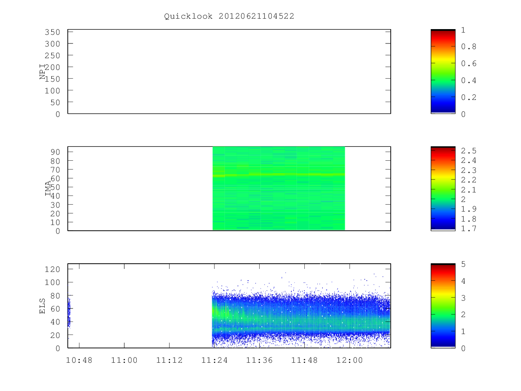Image resolution: width=521 pixels, height=391 pixels.
Task: Click the '300' tick on NPI axis
Action: click(x=52, y=44)
